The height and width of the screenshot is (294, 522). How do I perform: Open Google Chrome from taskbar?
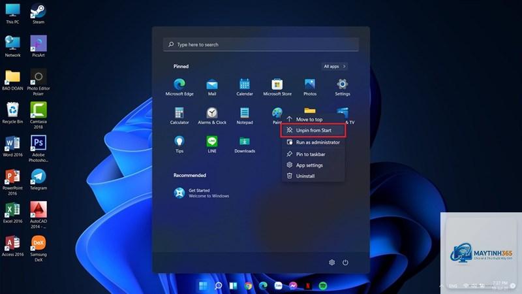[x=248, y=286]
